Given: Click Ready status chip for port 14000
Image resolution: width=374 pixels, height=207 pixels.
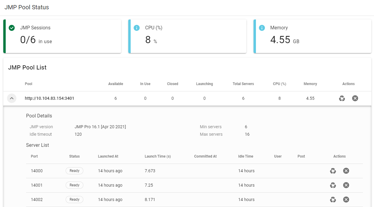Looking at the screenshot, I should 74,171.
